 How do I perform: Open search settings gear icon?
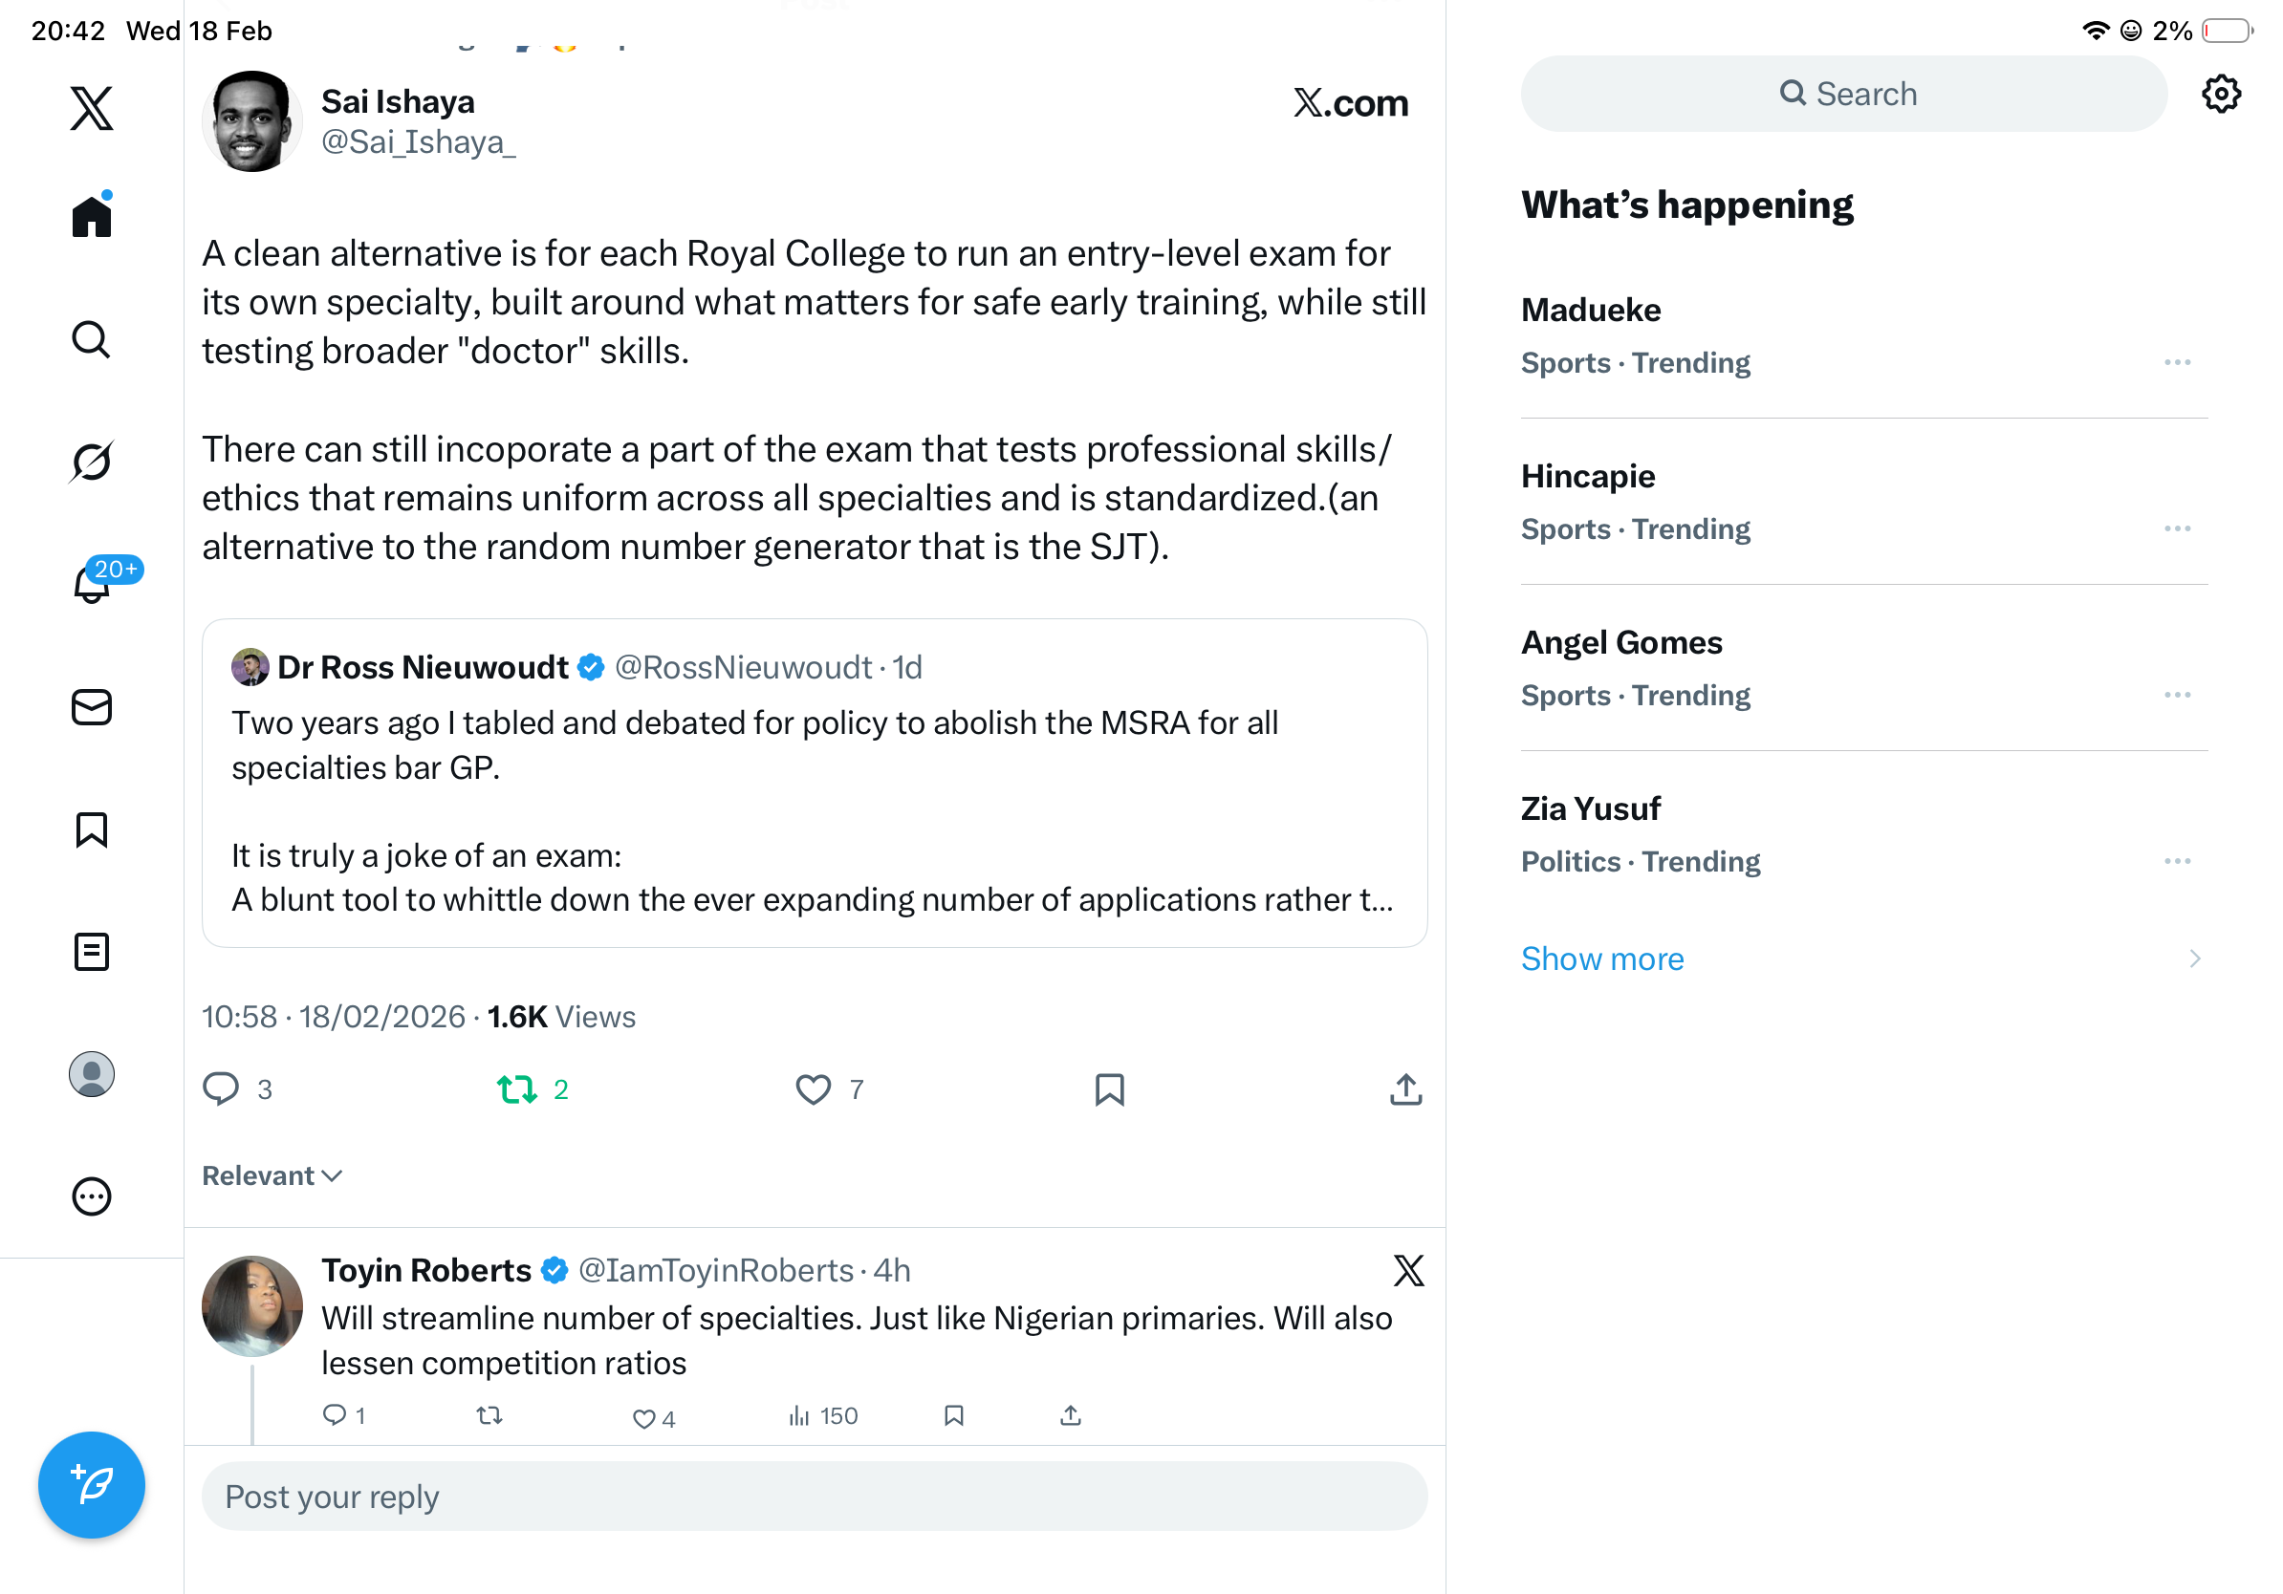pyautogui.click(x=2220, y=95)
